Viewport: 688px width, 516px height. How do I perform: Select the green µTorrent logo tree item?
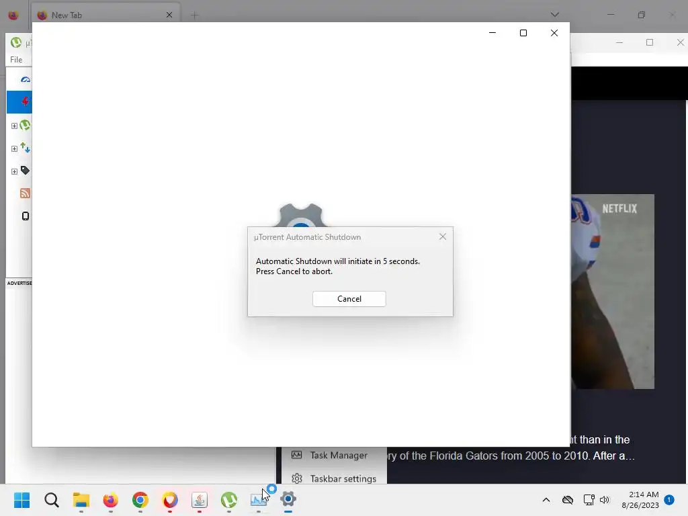pyautogui.click(x=25, y=126)
